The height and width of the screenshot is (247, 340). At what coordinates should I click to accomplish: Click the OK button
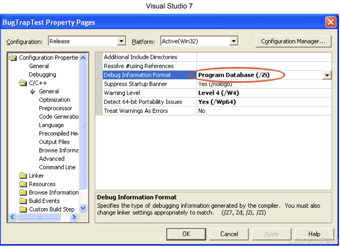point(186,234)
